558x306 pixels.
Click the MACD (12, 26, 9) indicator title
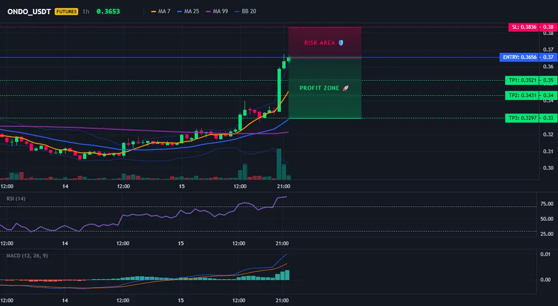point(27,256)
